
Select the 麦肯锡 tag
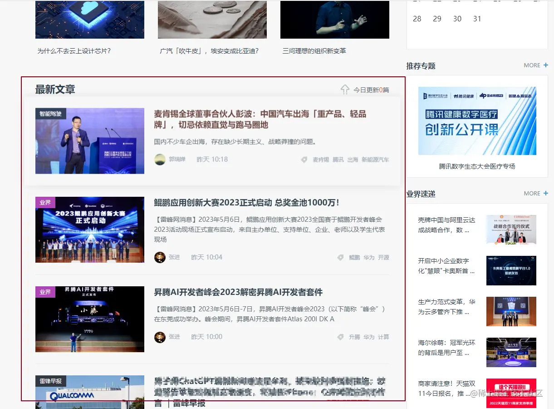[x=321, y=160]
